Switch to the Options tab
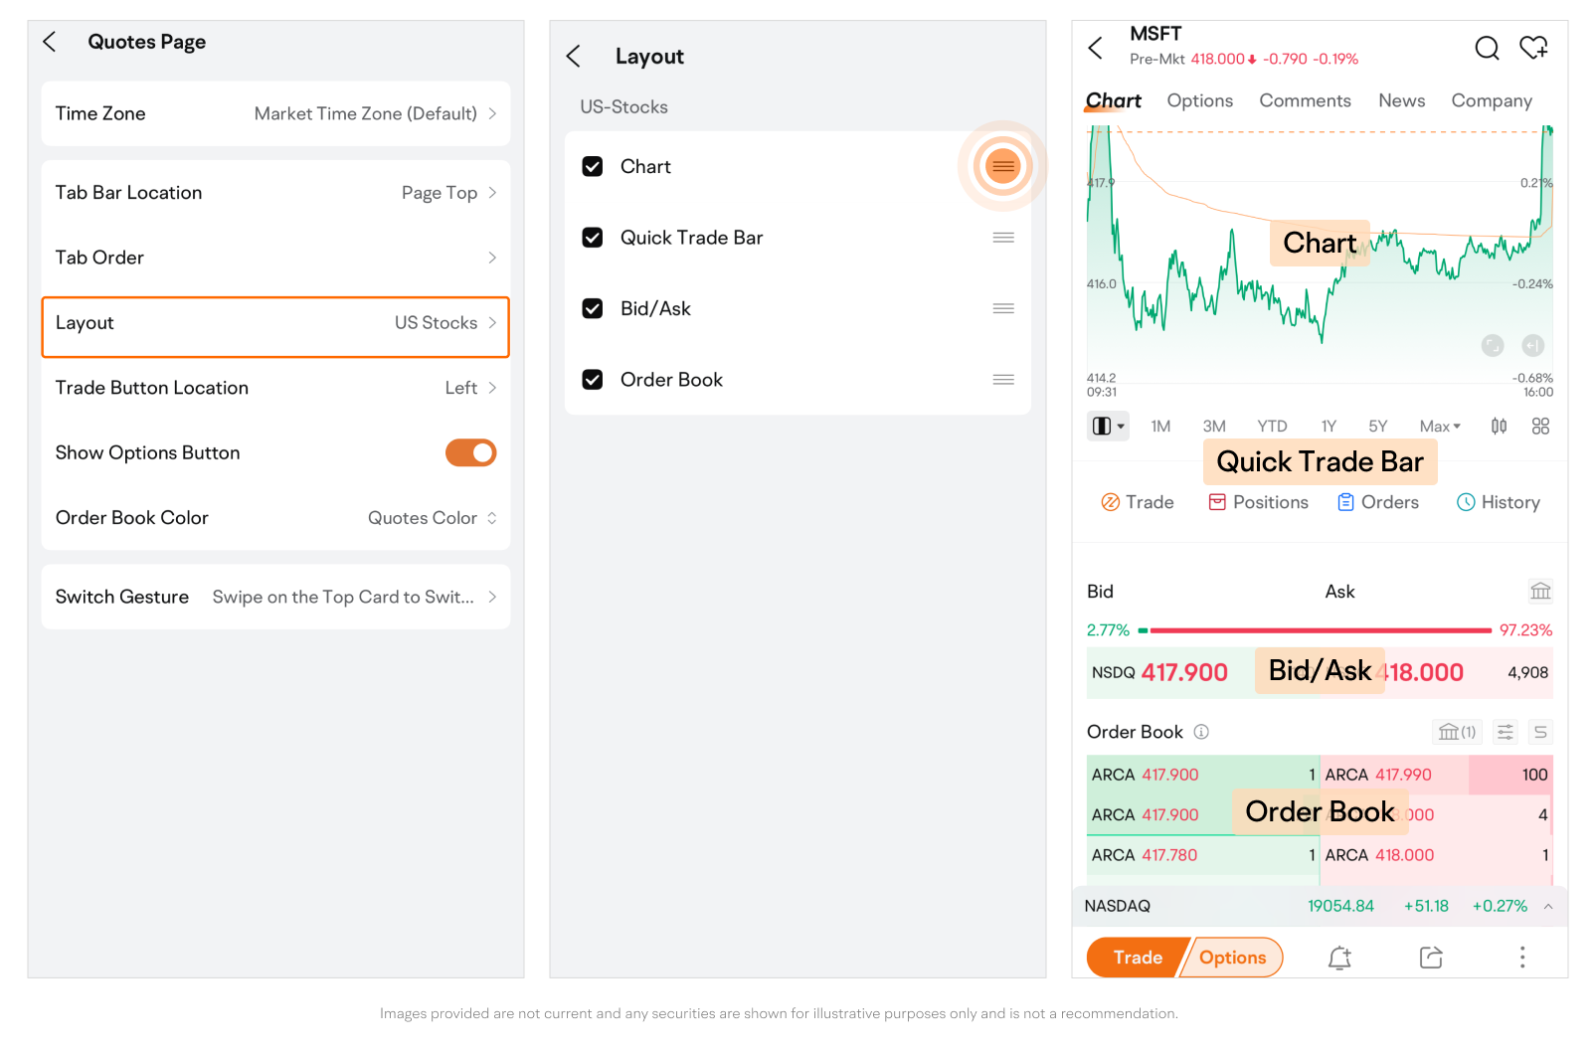 point(1199,100)
